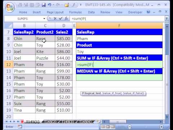
Task: Open the round Office Button menu
Action: (x=10, y=8)
